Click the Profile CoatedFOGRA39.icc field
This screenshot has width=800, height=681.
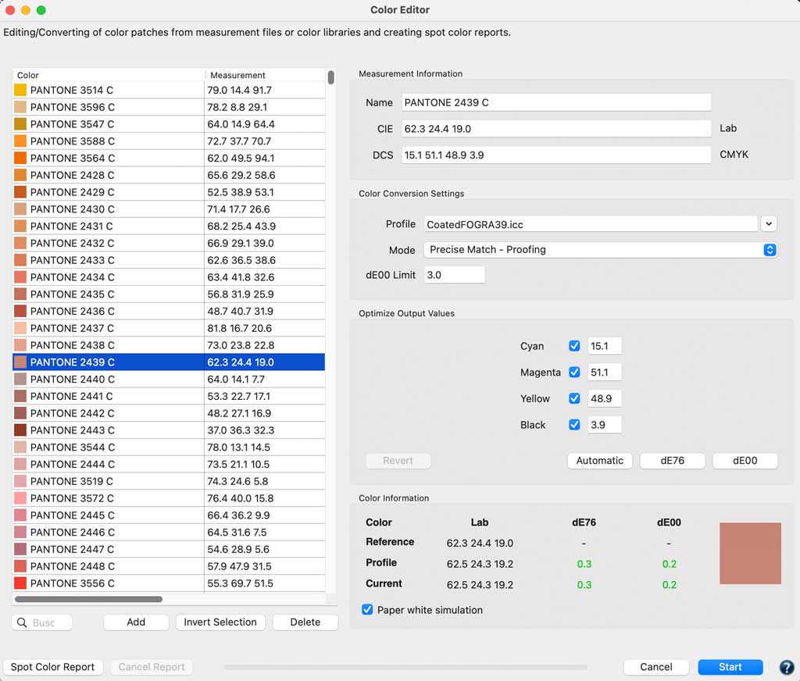click(x=591, y=224)
